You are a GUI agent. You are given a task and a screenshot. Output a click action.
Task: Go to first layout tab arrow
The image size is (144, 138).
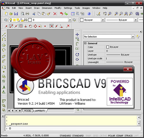click(x=9, y=111)
